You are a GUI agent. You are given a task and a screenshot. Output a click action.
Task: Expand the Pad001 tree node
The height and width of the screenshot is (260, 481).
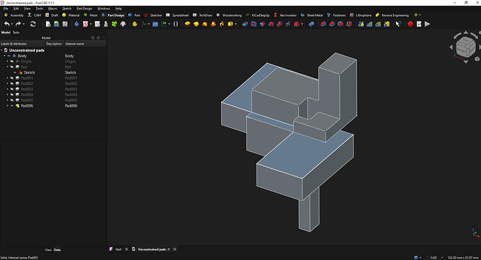pos(8,78)
